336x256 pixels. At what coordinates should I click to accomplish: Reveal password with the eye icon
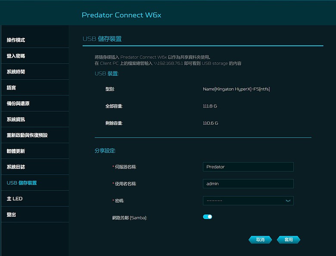[x=288, y=201]
